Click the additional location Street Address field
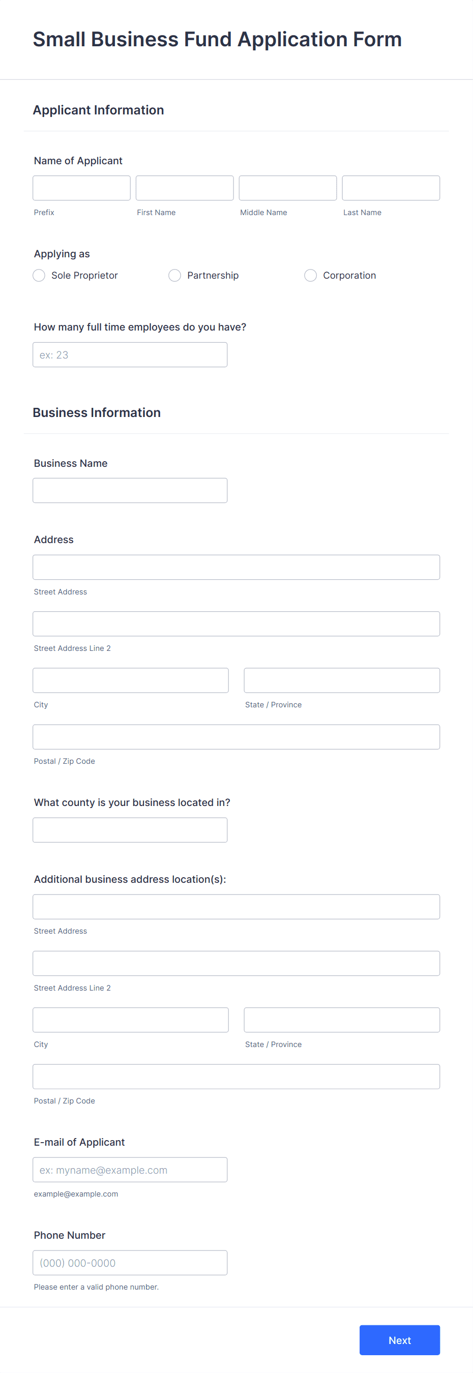Viewport: 473px width, 1373px height. (235, 906)
